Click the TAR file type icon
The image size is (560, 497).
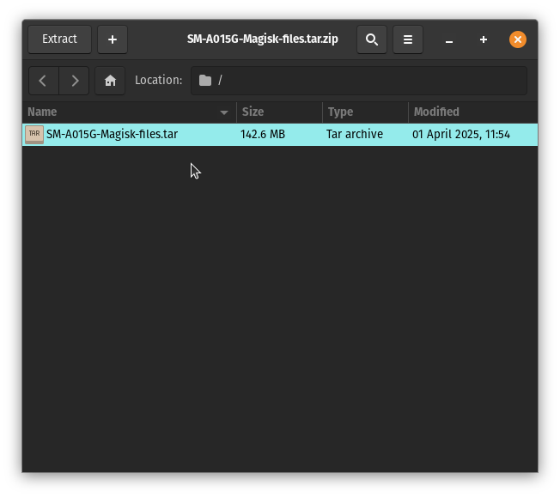click(x=34, y=135)
